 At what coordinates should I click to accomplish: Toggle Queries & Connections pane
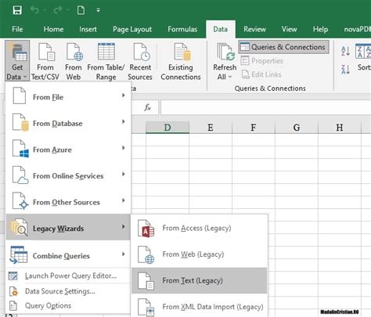283,47
